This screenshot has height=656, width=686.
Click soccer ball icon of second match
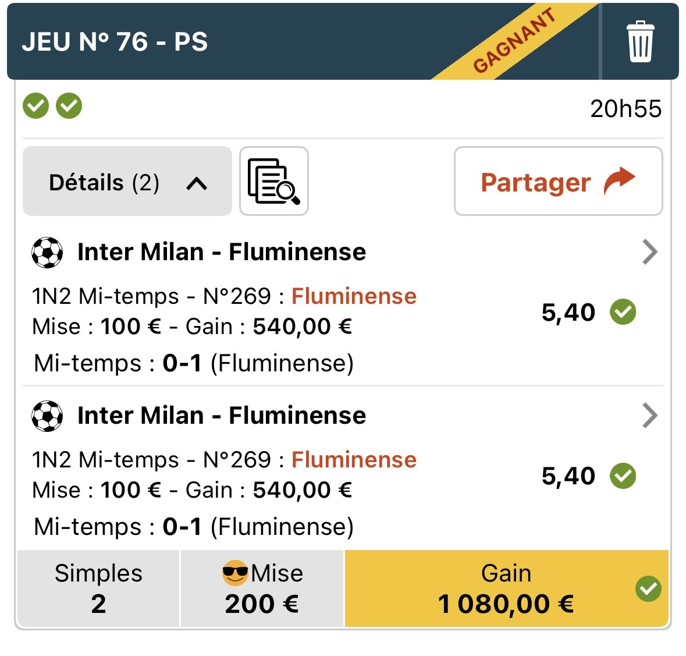(x=47, y=416)
